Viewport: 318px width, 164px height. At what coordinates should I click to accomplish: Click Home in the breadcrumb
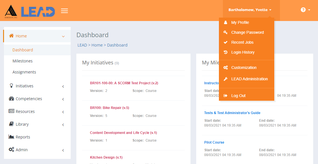coord(97,45)
